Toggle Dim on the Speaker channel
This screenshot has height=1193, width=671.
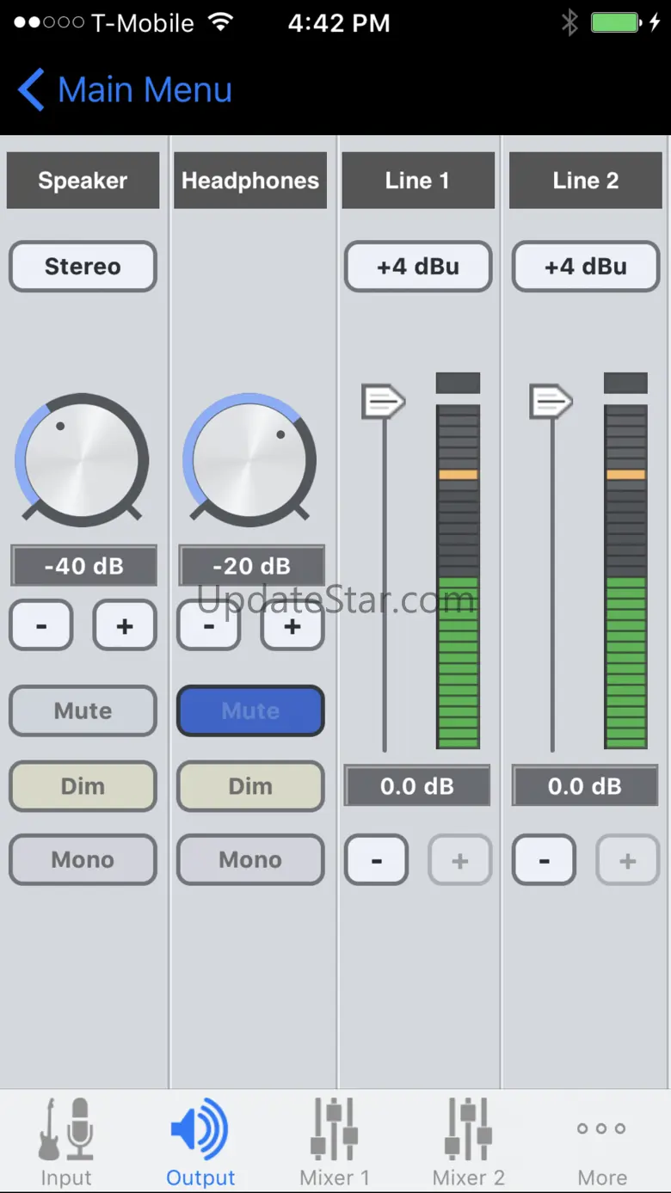point(83,786)
